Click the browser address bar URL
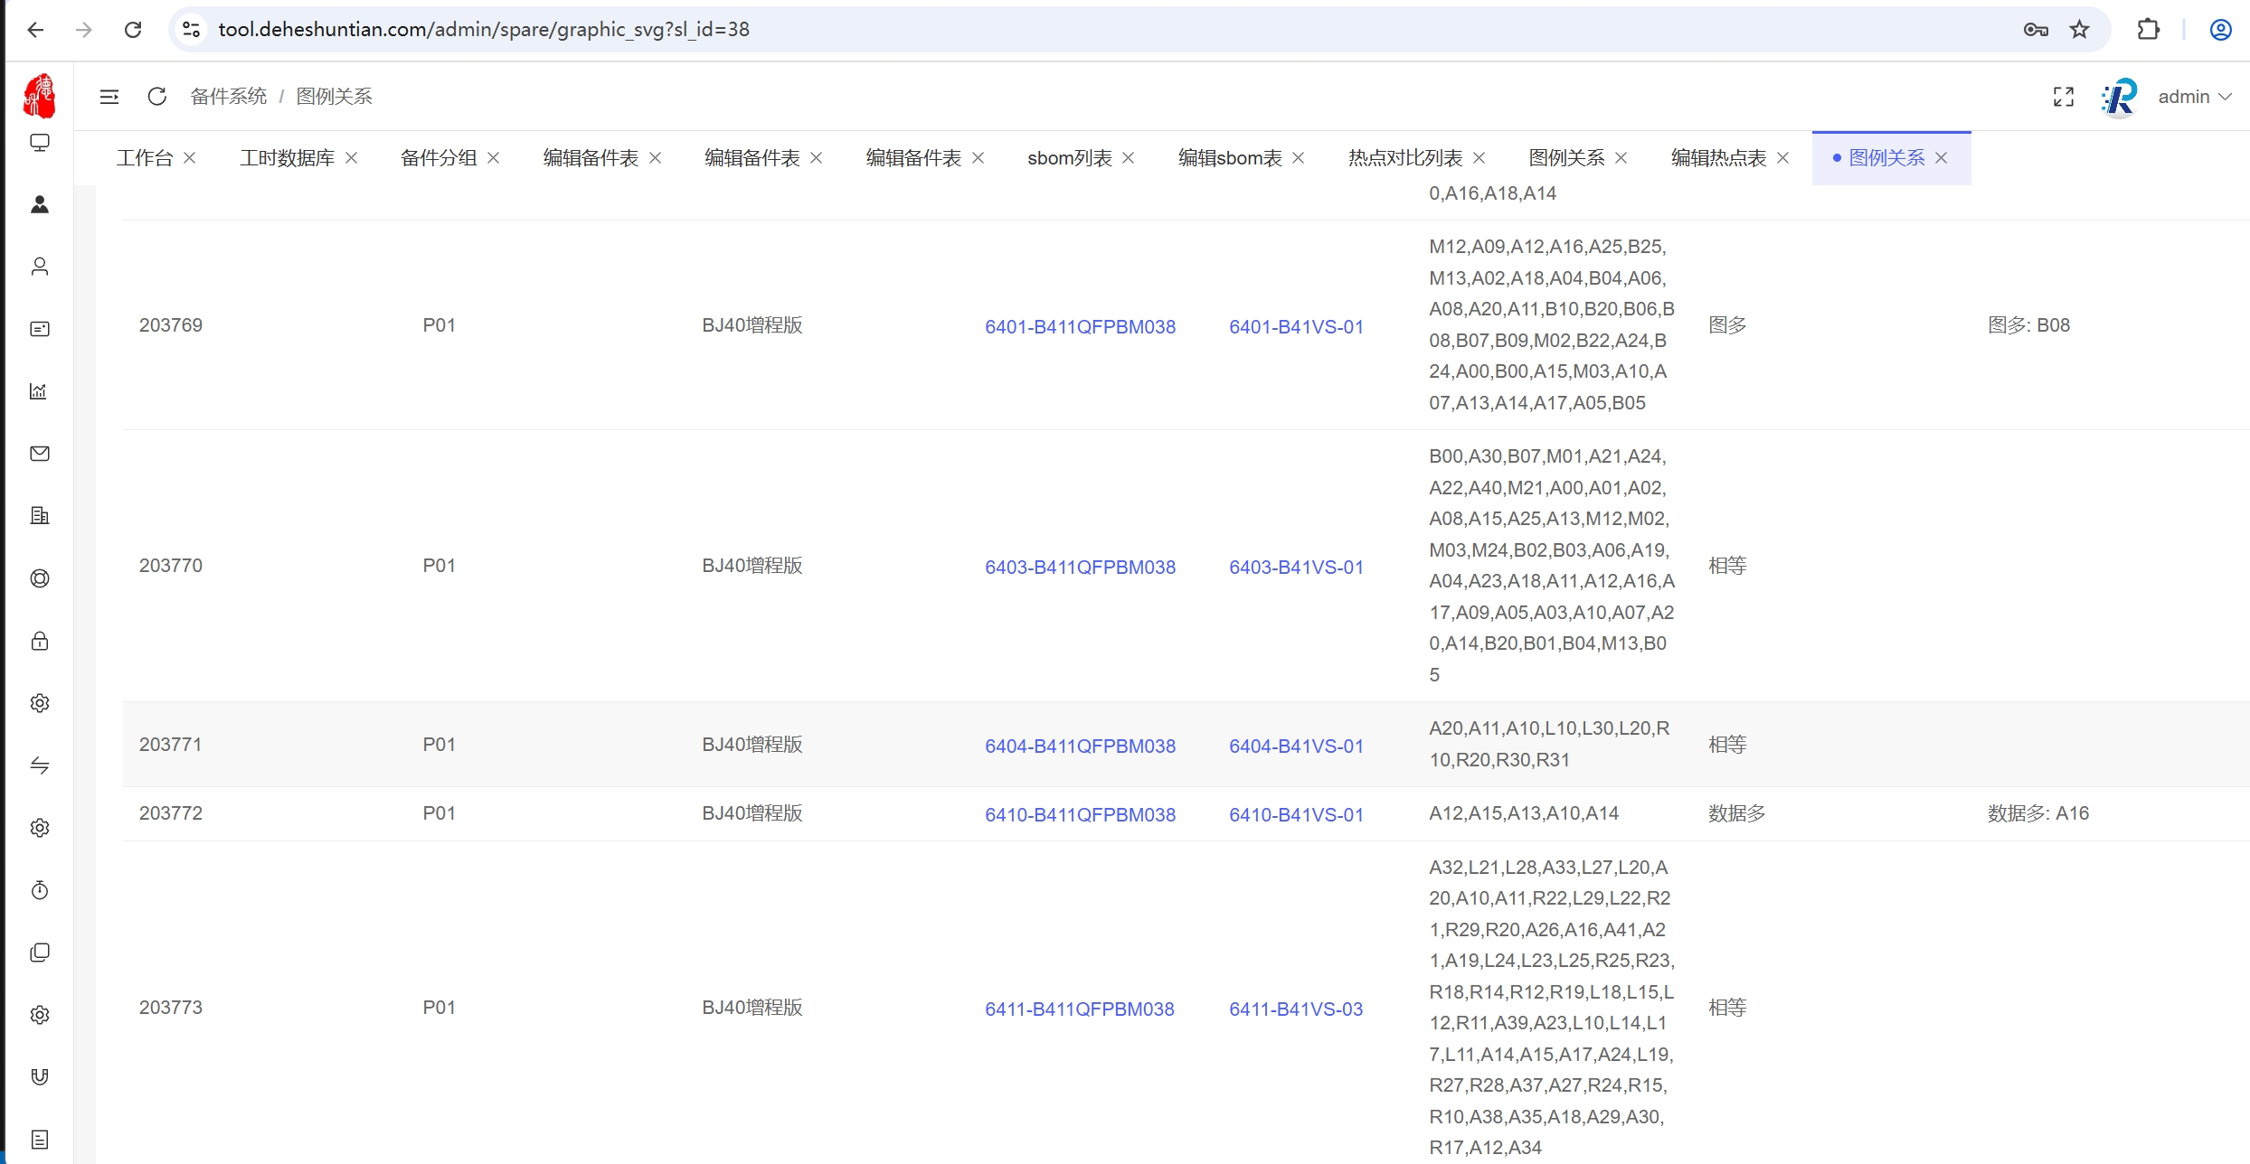This screenshot has width=2250, height=1164. 484,30
